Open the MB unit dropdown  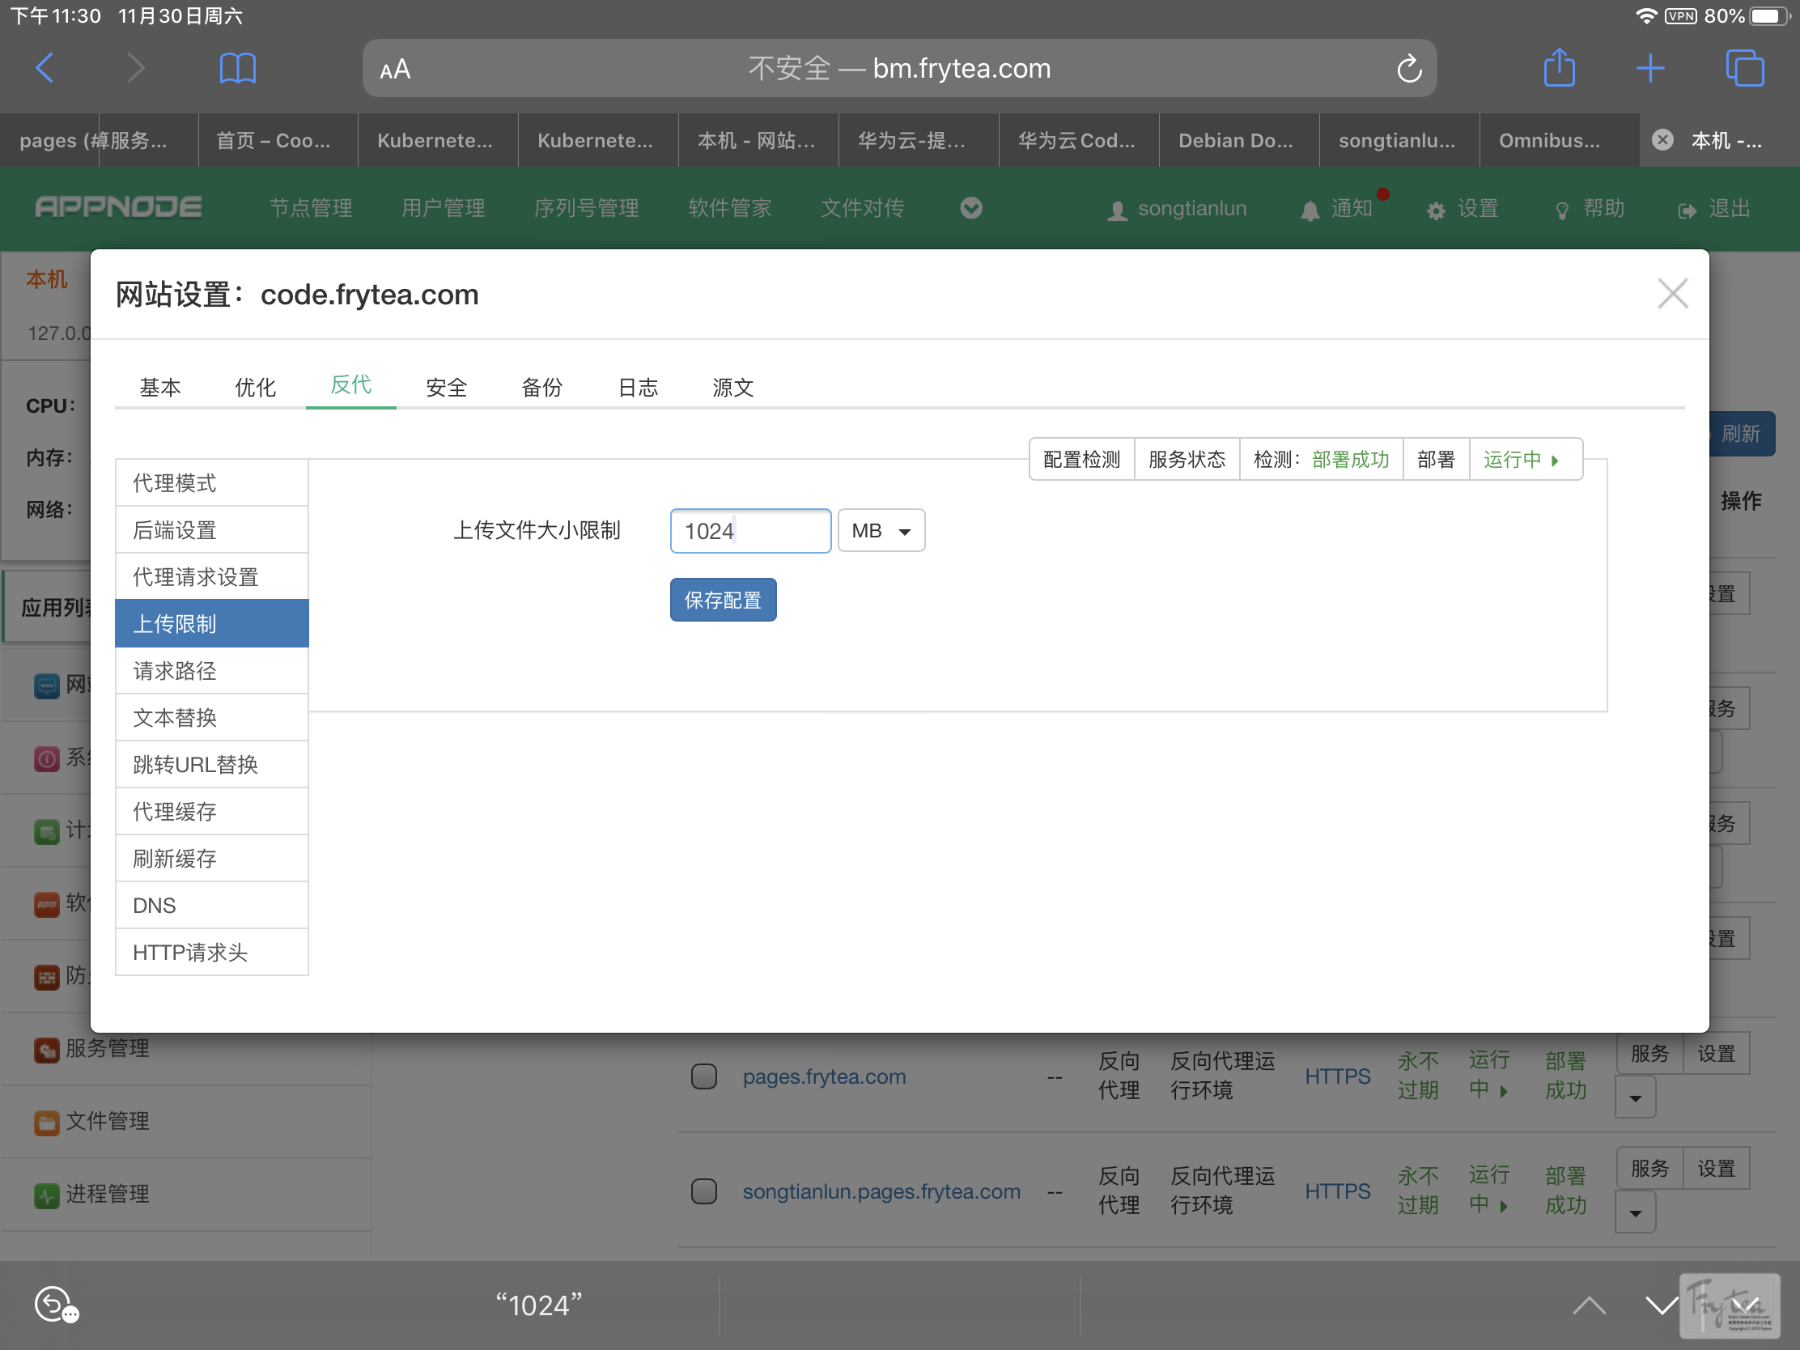[x=881, y=531]
